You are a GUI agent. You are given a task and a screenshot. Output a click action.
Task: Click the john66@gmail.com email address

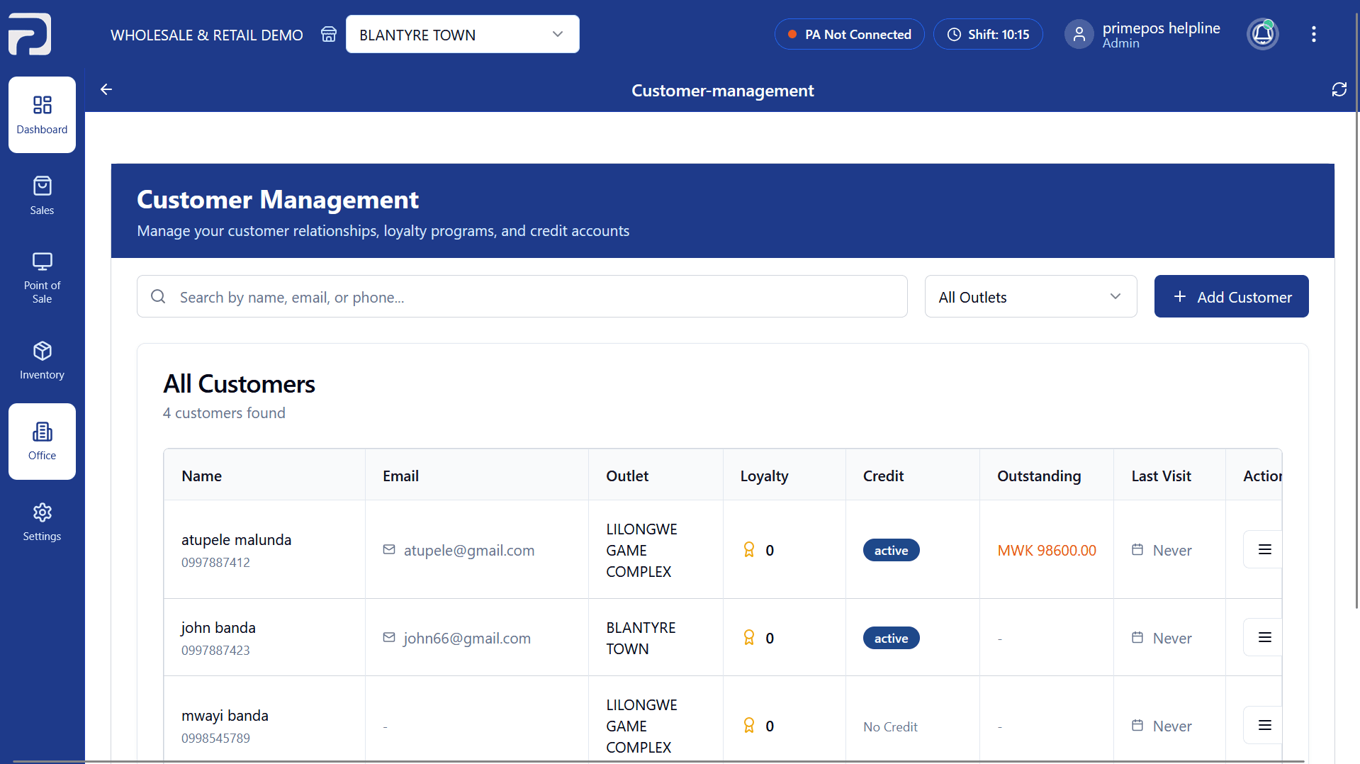467,638
